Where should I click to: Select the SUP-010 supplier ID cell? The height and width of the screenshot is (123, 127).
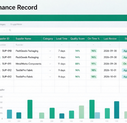pyautogui.click(x=7, y=51)
